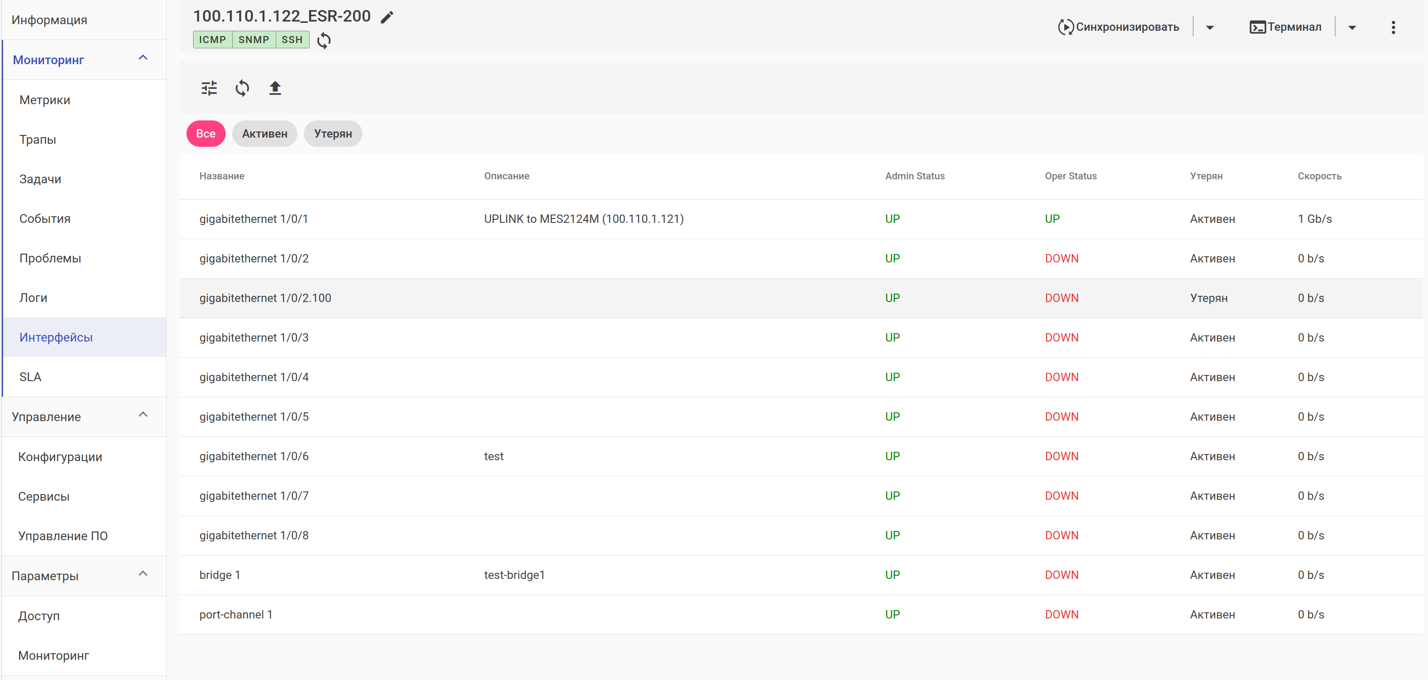Open the Метрики menu item
Image resolution: width=1428 pixels, height=680 pixels.
click(45, 100)
